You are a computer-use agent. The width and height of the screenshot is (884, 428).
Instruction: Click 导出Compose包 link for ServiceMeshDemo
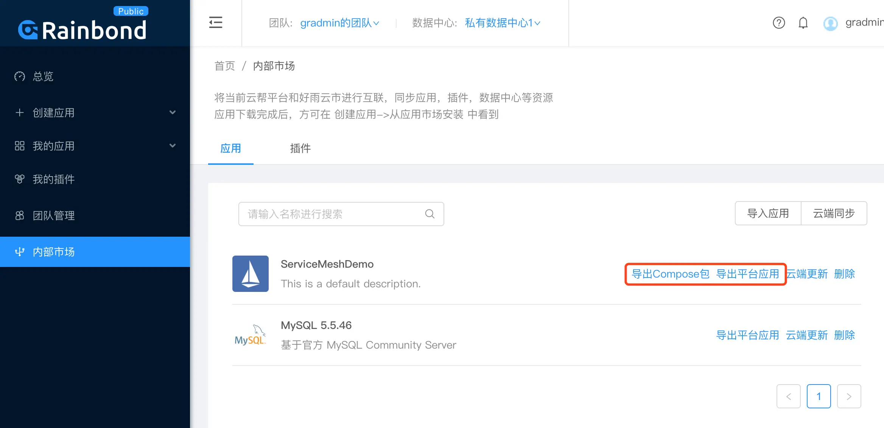[x=670, y=274]
